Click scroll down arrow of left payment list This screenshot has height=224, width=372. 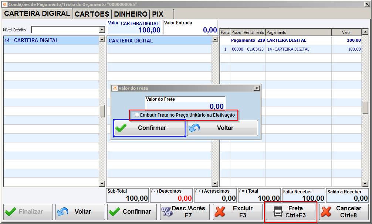point(102,183)
